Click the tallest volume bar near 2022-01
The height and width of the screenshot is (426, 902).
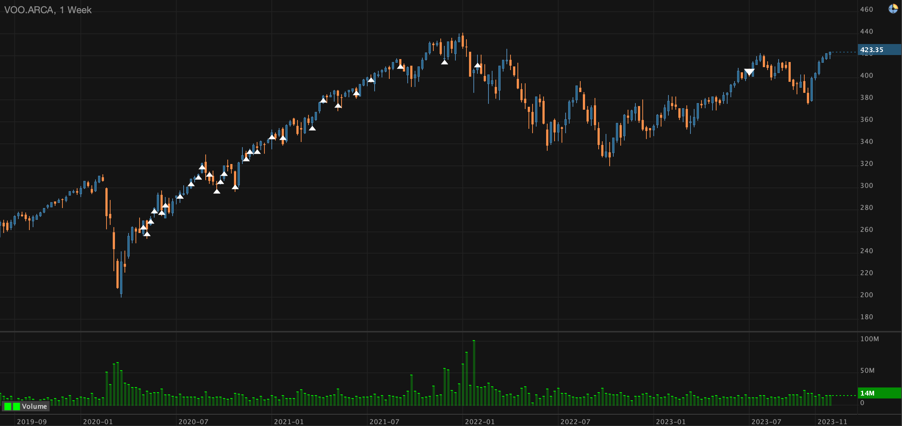[x=474, y=372]
